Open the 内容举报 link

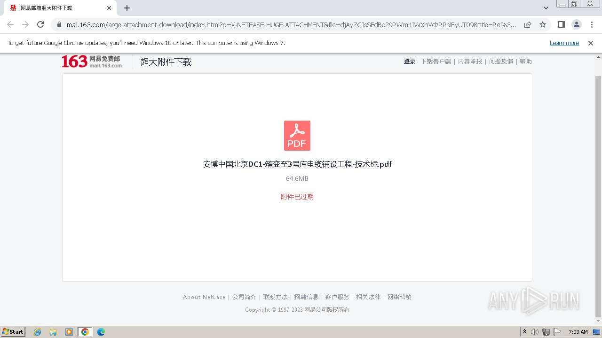pyautogui.click(x=470, y=61)
